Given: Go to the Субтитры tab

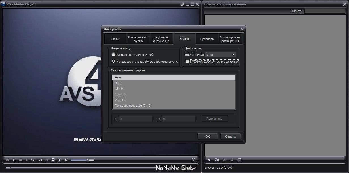Looking at the screenshot, I should click(207, 39).
